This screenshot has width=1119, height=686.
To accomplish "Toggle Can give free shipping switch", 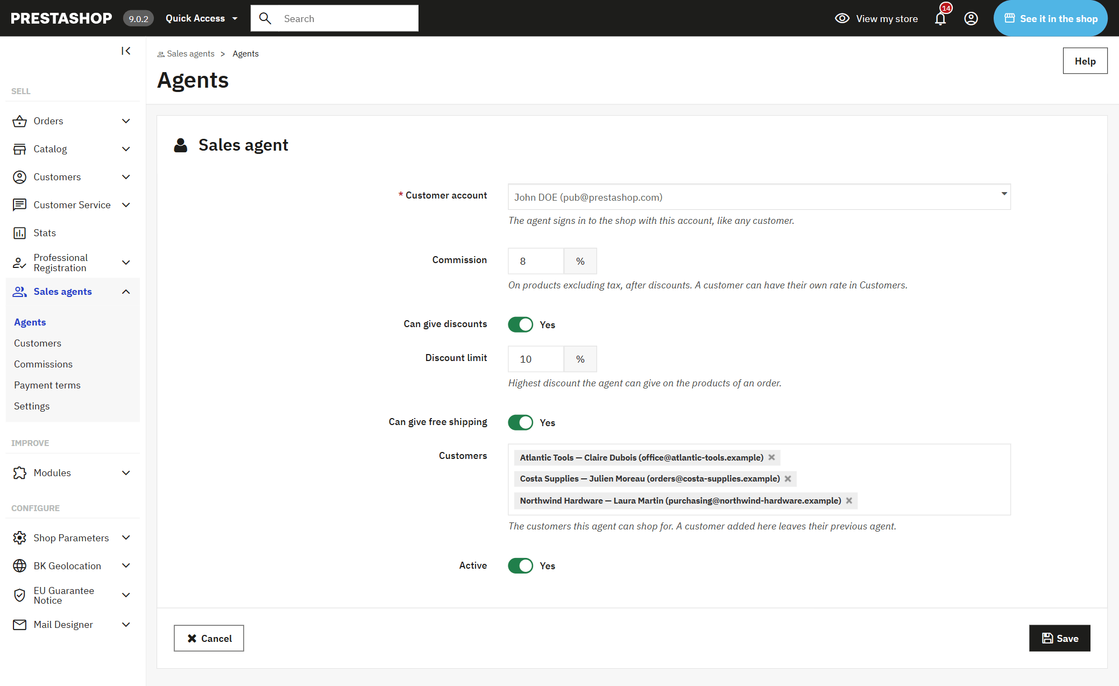I will click(520, 422).
